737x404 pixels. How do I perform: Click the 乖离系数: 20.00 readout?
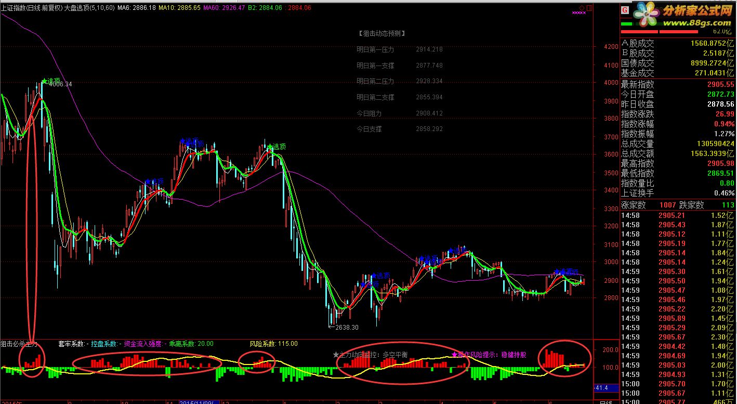(191, 344)
